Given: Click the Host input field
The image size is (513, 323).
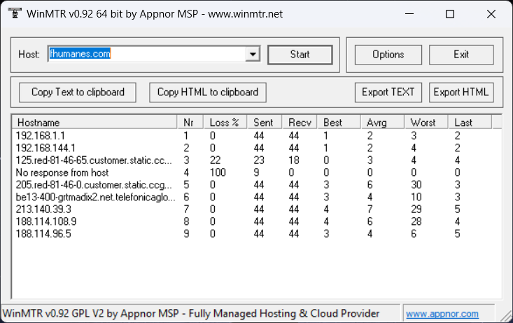Looking at the screenshot, I should (146, 55).
